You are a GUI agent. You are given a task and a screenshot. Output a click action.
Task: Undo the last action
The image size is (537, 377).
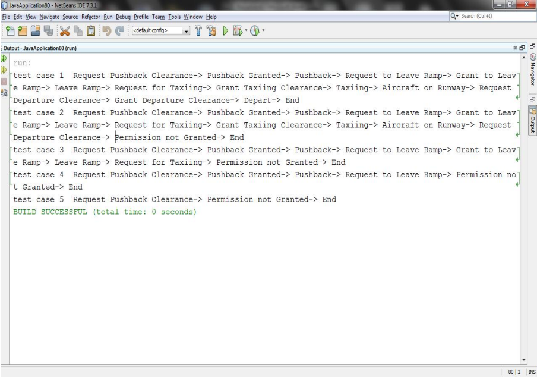pos(106,31)
